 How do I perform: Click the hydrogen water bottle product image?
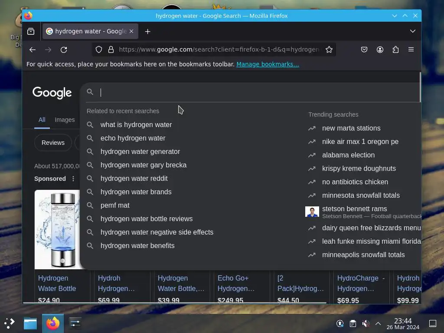[58, 229]
